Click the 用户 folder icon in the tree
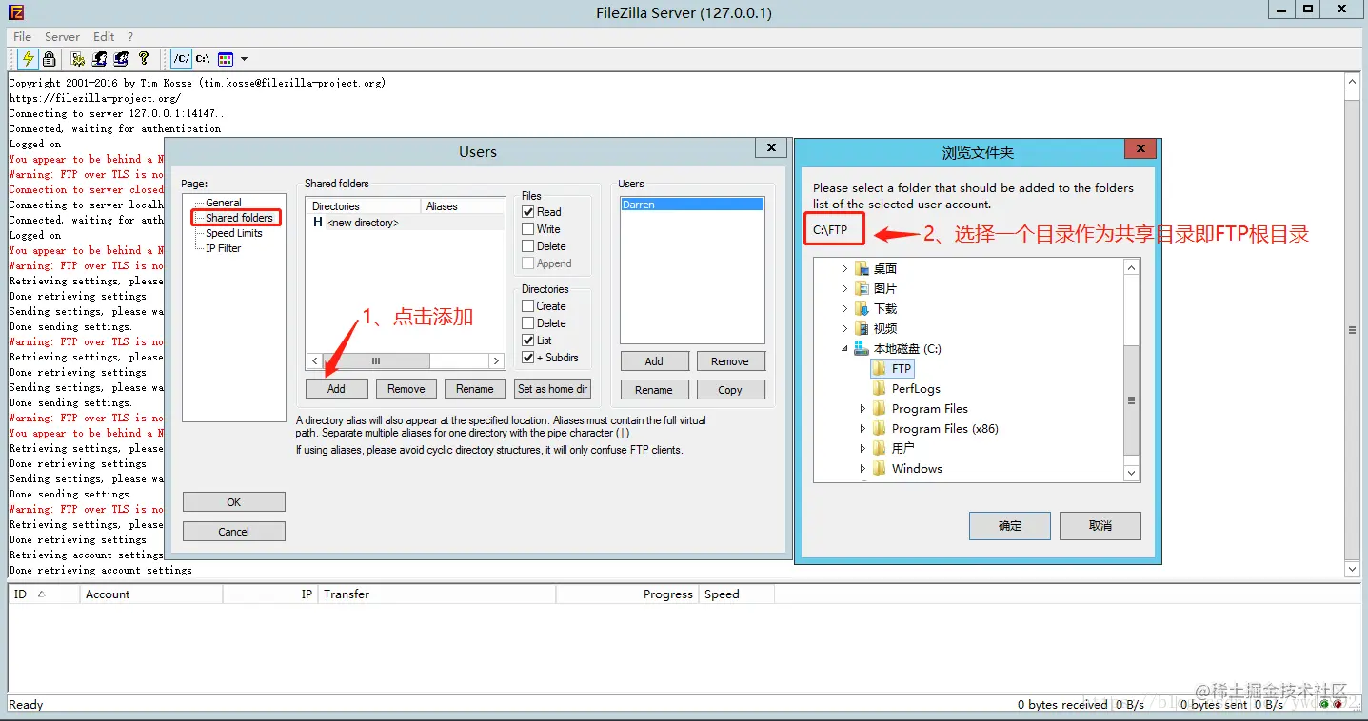 (x=880, y=448)
